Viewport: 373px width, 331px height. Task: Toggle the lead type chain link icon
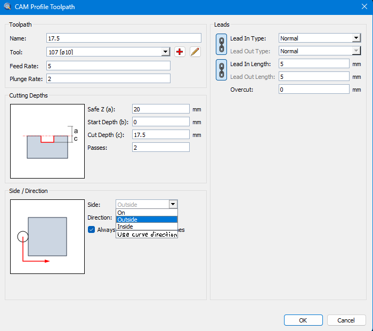pyautogui.click(x=221, y=45)
